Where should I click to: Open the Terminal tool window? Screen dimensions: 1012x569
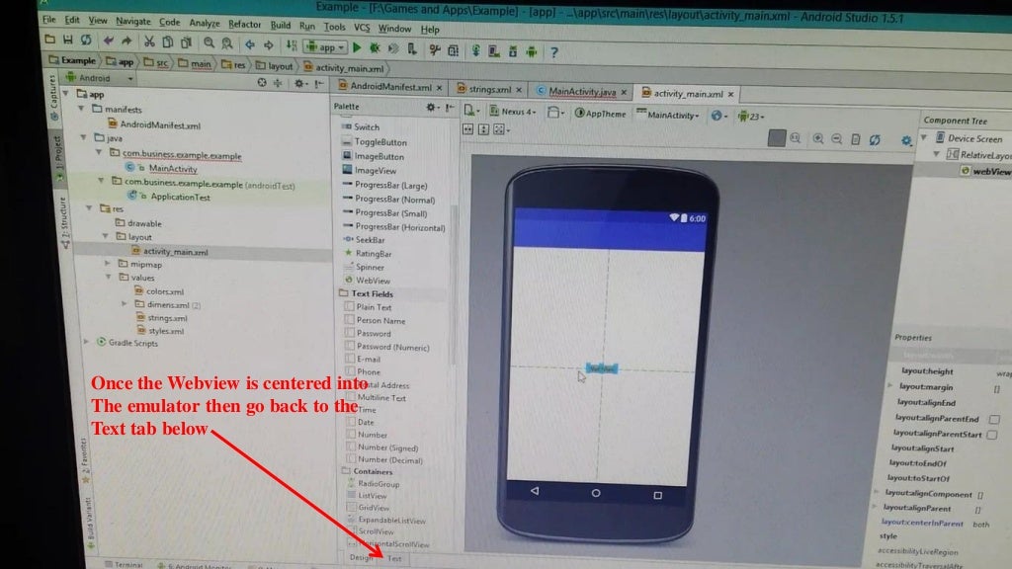[124, 564]
